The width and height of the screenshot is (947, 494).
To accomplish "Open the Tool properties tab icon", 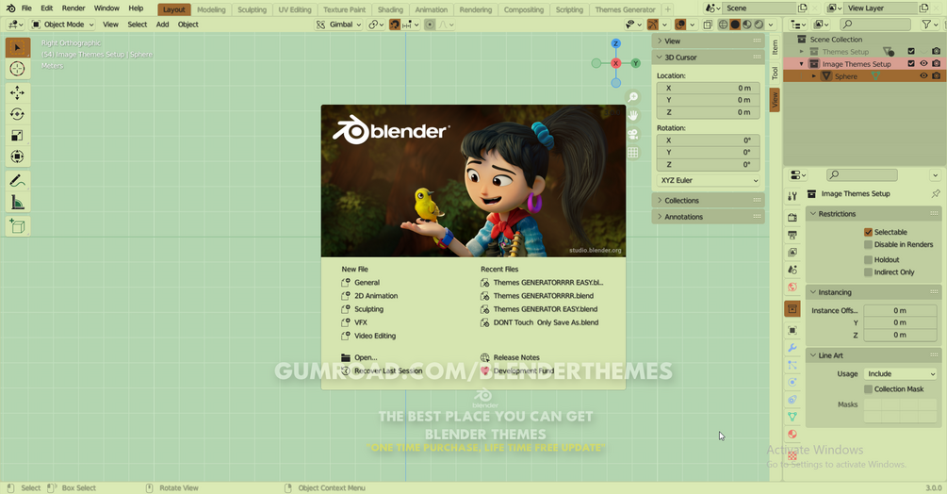I will 792,196.
